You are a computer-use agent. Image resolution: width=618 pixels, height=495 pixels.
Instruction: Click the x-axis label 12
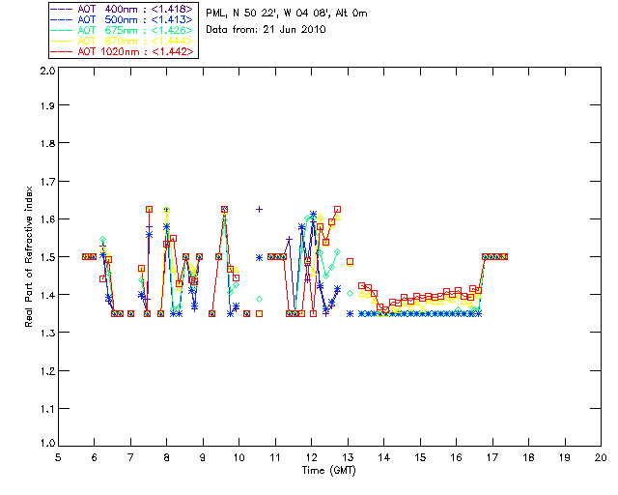pyautogui.click(x=311, y=457)
